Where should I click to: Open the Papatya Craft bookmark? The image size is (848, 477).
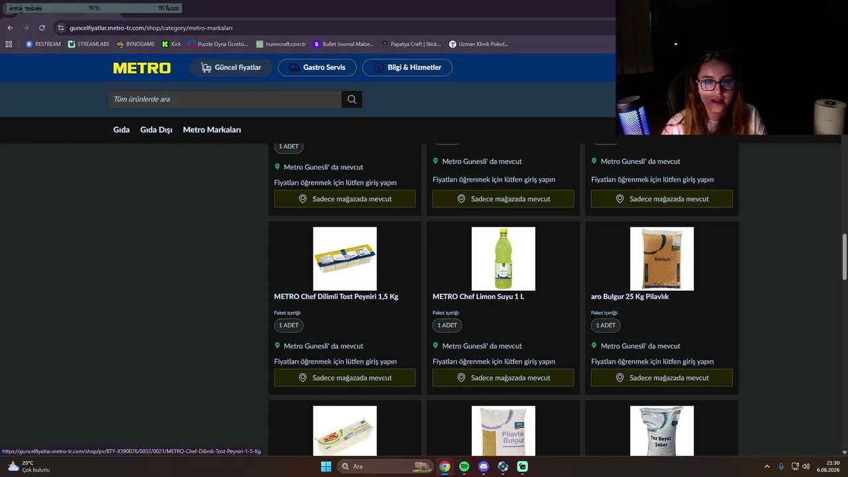(x=411, y=44)
